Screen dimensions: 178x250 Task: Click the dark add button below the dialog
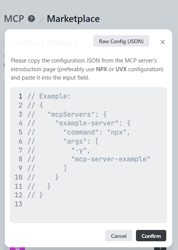[160, 248]
